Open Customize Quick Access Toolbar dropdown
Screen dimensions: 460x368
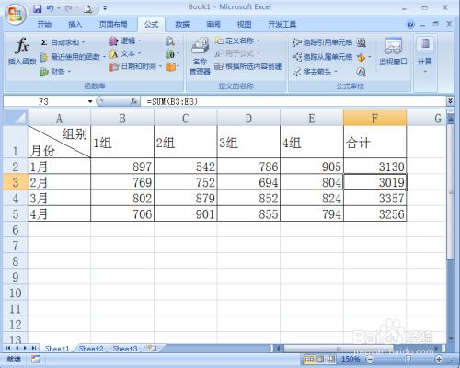click(x=105, y=8)
